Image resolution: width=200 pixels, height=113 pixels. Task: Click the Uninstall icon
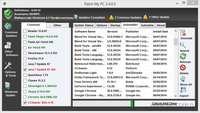tap(183, 32)
